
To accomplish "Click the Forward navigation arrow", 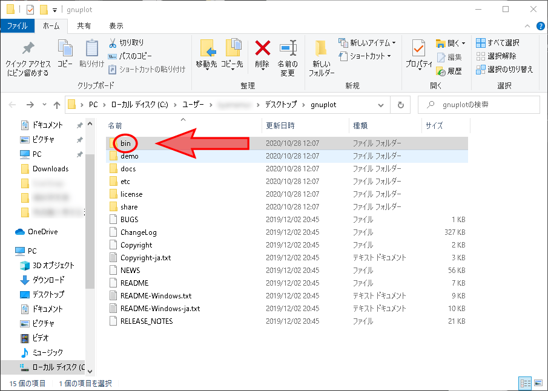I will coord(30,105).
